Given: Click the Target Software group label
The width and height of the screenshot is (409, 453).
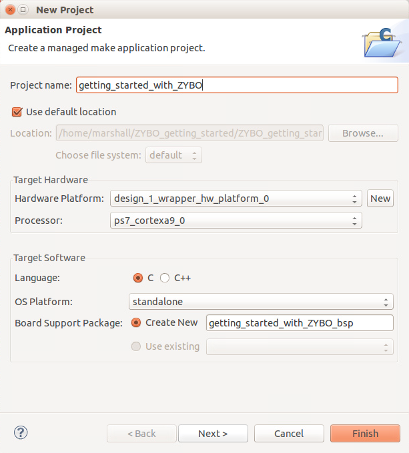Looking at the screenshot, I should [49, 258].
